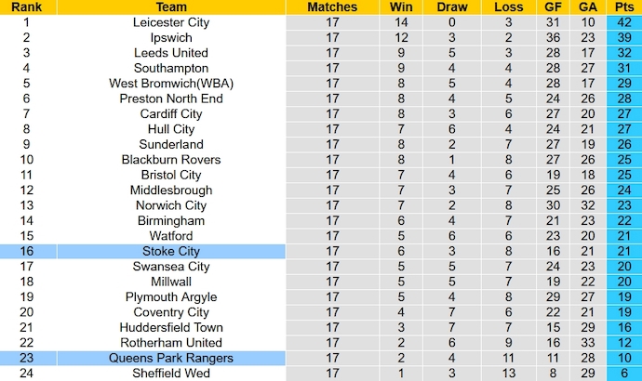Click Sheffield Wed's red 6 points cell
Screen dimensions: 642x381
(623, 373)
